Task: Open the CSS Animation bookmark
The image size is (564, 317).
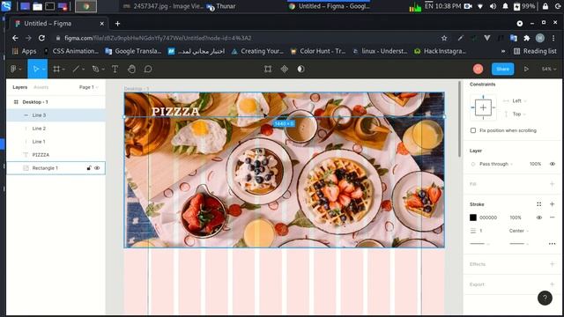Action: (70, 51)
